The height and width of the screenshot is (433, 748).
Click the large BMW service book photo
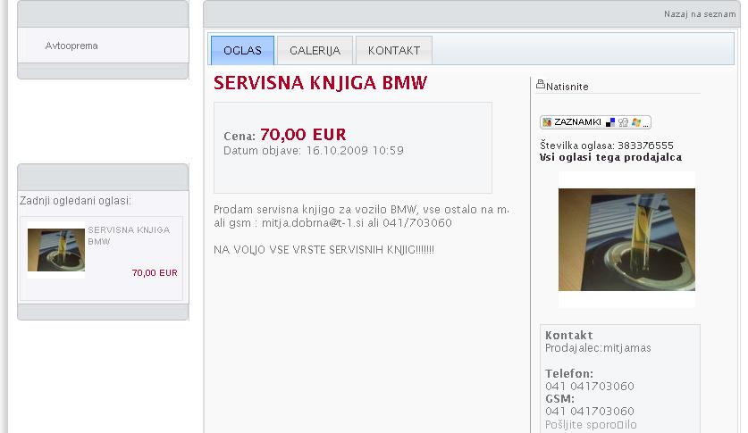626,239
